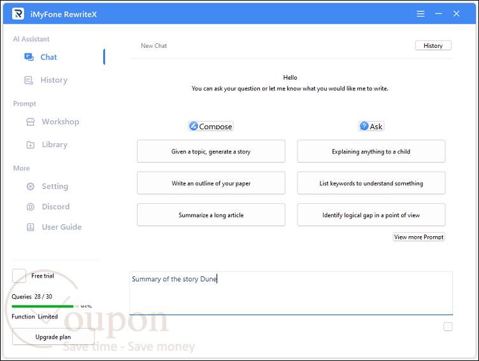The image size is (479, 361).
Task: Choose 'Write an outline of your paper'
Action: (211, 183)
